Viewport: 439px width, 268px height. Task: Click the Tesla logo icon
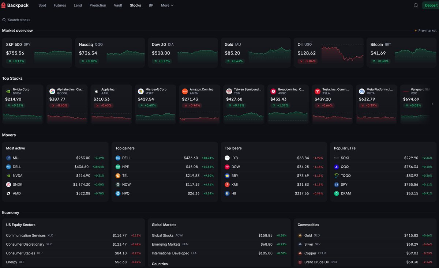coord(318,91)
